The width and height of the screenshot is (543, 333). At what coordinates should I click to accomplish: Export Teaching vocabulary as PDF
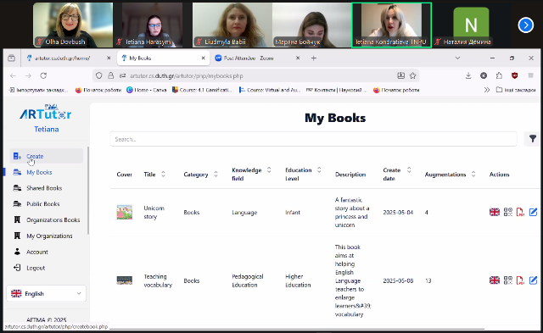click(520, 280)
